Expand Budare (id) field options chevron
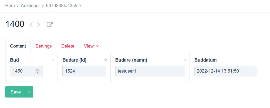Screen dimensions: 270x108 pos(106,60)
